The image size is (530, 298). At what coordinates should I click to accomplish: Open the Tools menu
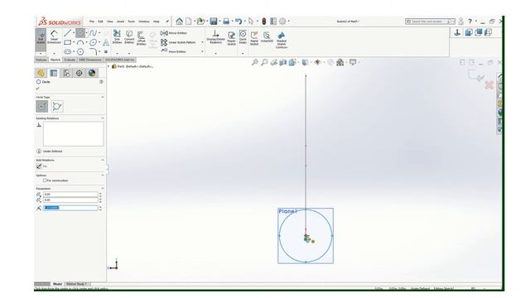pyautogui.click(x=131, y=22)
